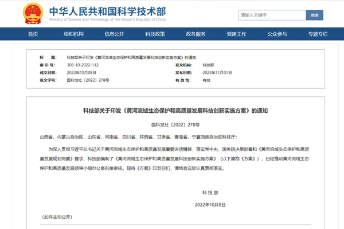
Task: Open the 首页 navigation tab
Action: [x=33, y=34]
